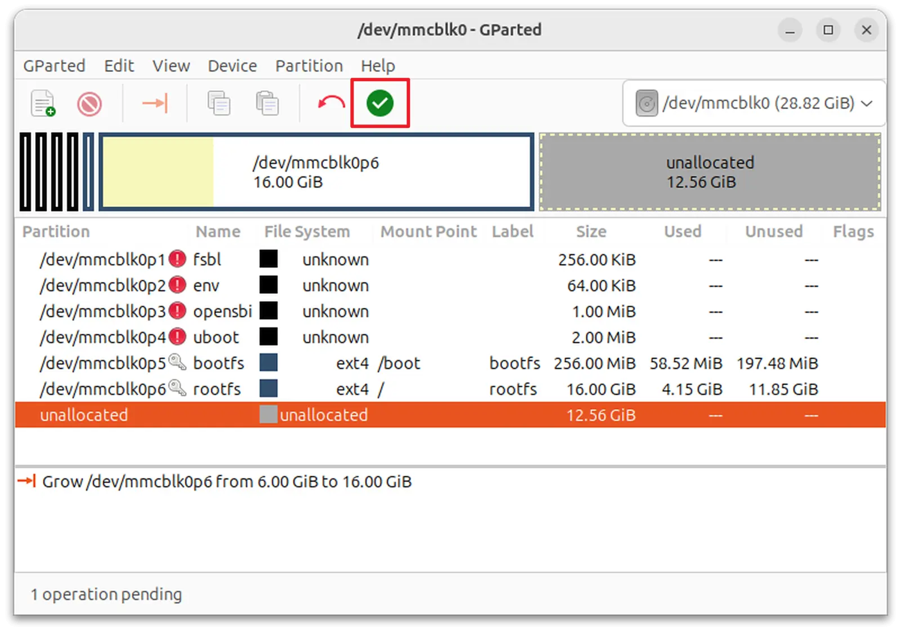Close the GParted window
This screenshot has height=631, width=901.
click(x=867, y=30)
